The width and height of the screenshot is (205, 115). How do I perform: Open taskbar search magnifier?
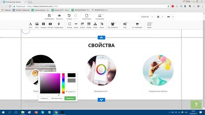coord(10,112)
